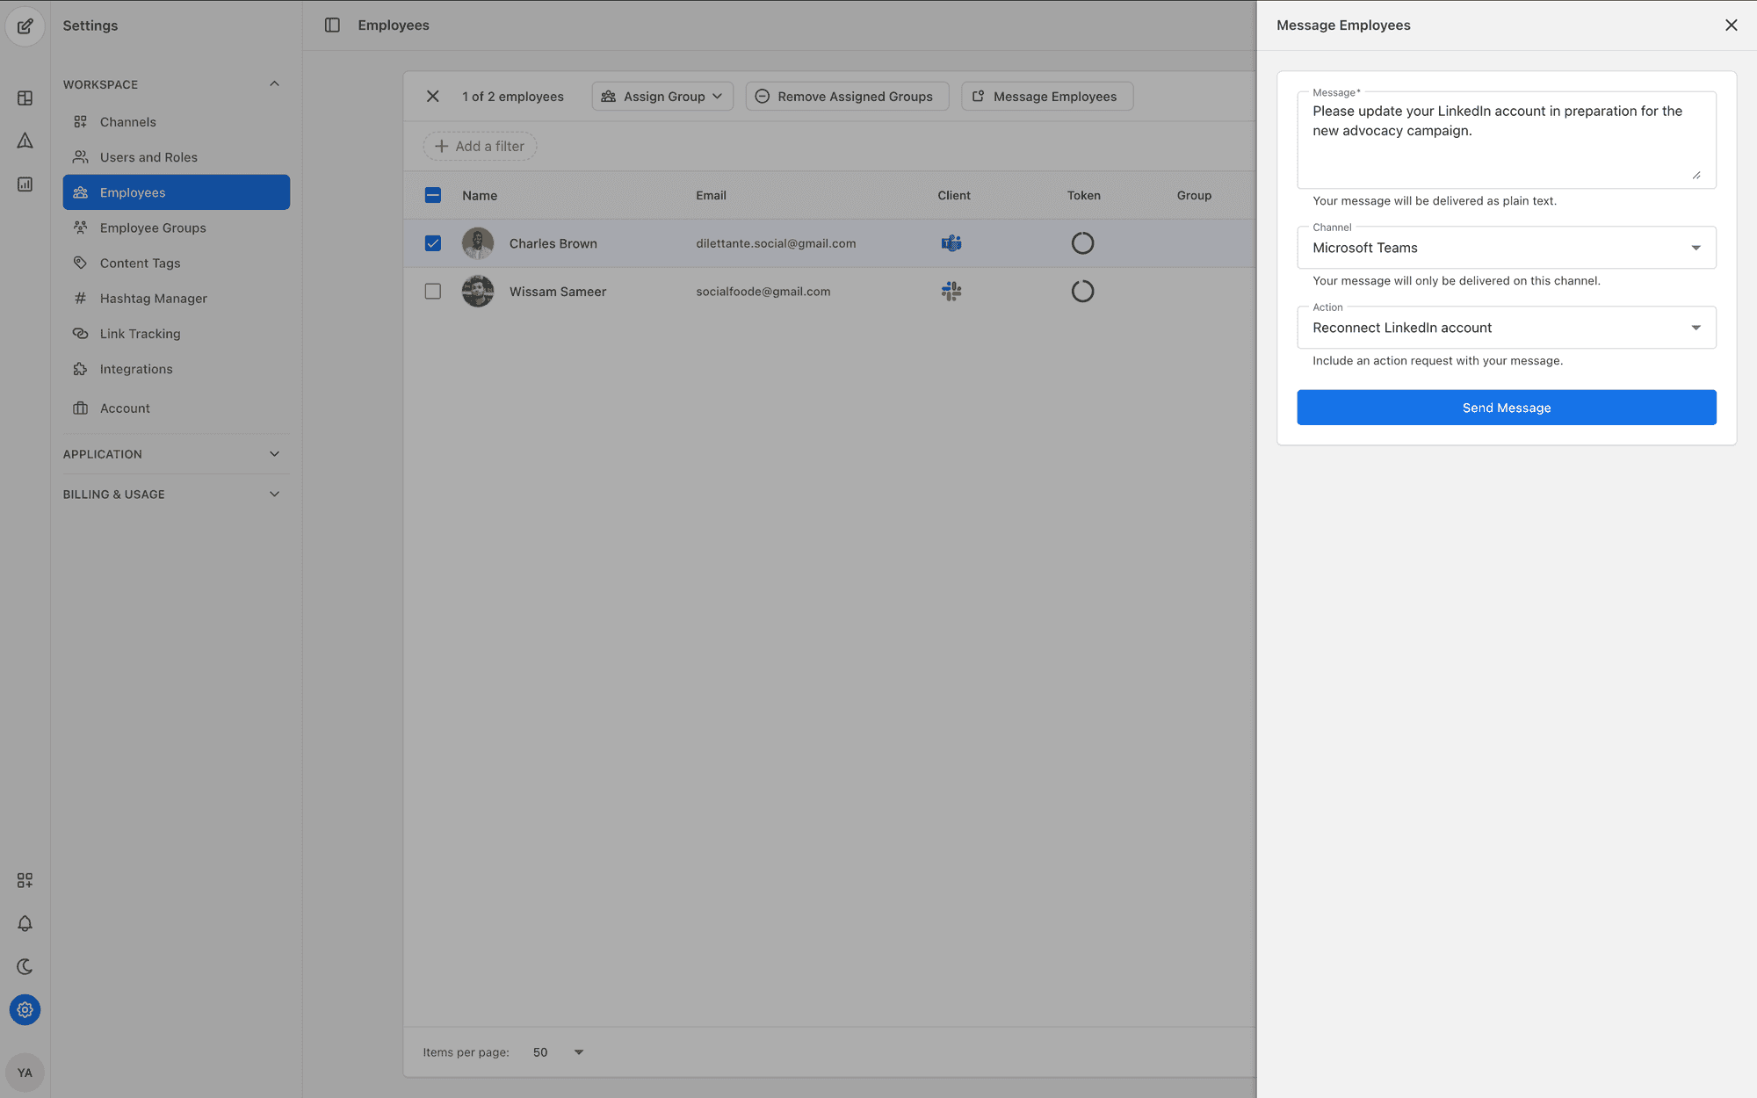
Task: Click Charles Brown's token status circle
Action: pos(1082,243)
